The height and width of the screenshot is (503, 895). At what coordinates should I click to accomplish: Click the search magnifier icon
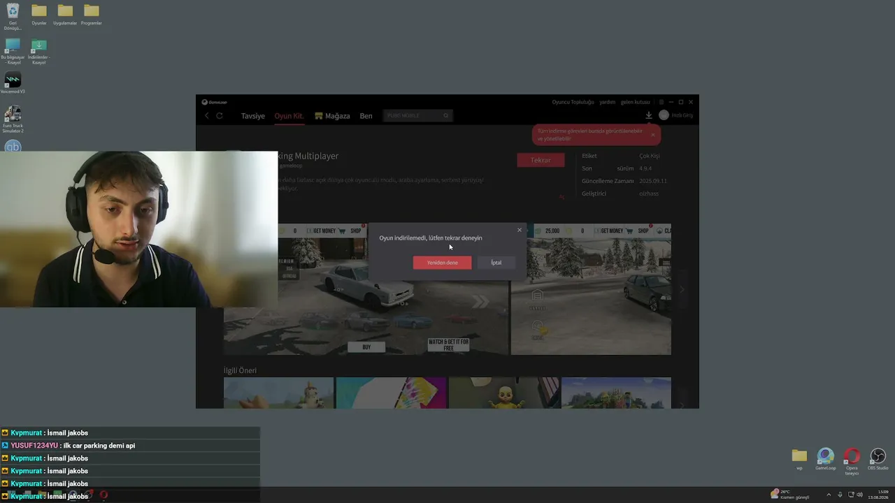pyautogui.click(x=446, y=115)
